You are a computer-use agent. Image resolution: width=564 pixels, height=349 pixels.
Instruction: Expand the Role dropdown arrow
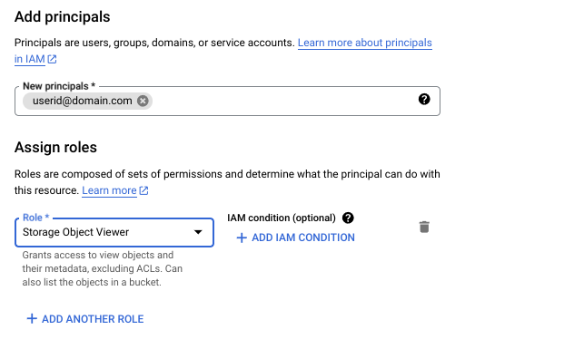tap(198, 232)
